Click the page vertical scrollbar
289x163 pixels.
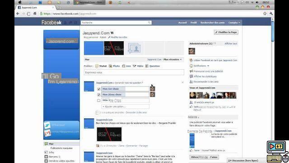(273, 31)
